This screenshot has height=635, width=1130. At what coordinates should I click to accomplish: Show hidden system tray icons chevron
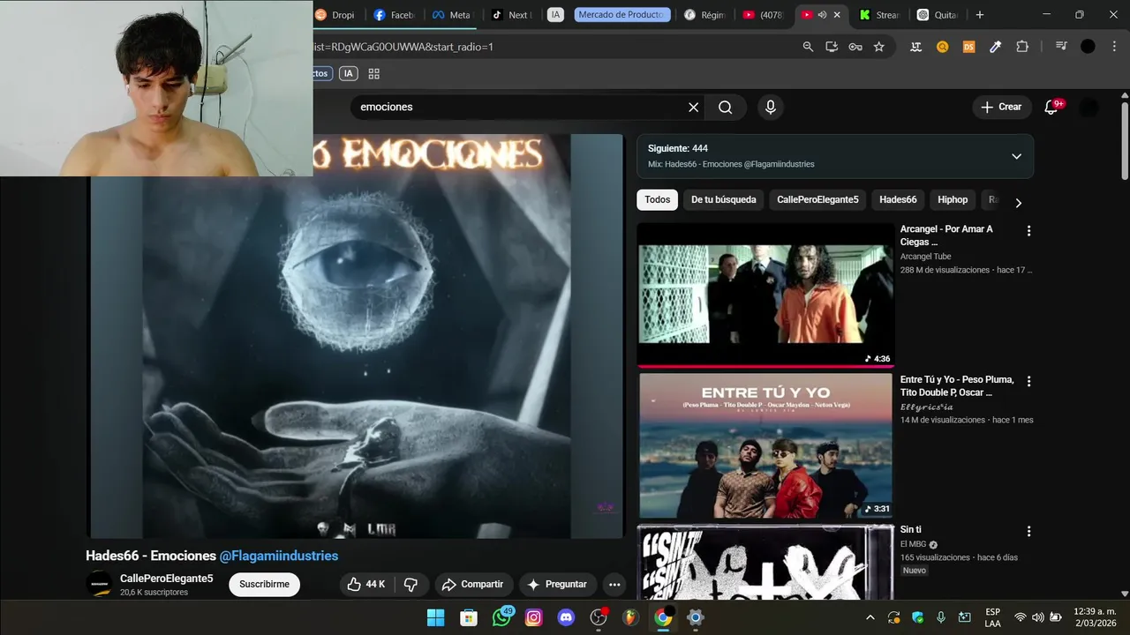click(x=870, y=617)
